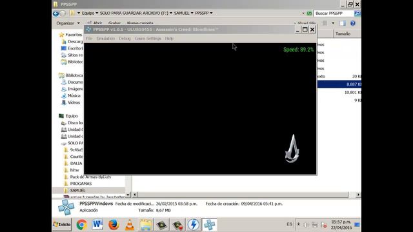413x232 pixels.
Task: Click the search magnifier icon
Action: [x=357, y=13]
